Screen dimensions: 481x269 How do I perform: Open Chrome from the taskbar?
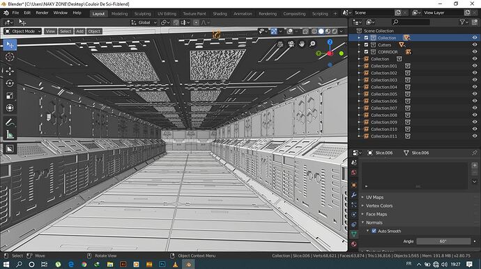click(x=84, y=264)
